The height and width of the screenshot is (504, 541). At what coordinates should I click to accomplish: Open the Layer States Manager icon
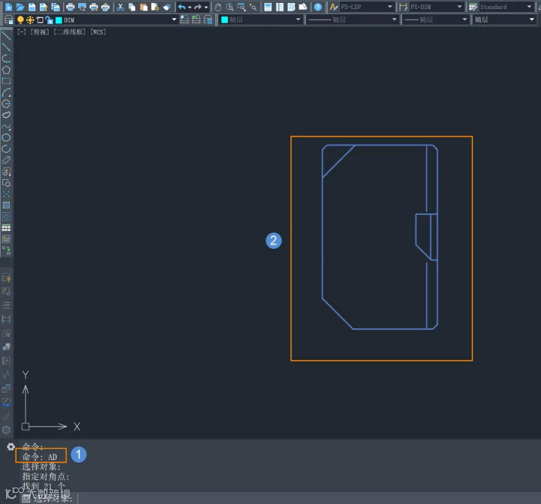[208, 20]
